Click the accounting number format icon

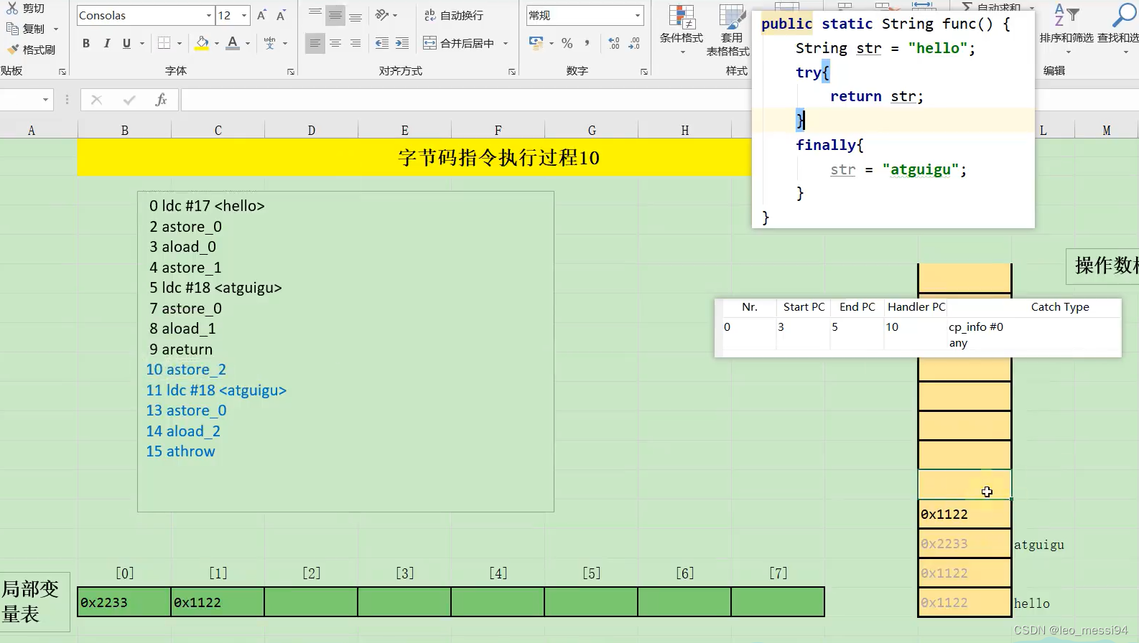tap(536, 43)
